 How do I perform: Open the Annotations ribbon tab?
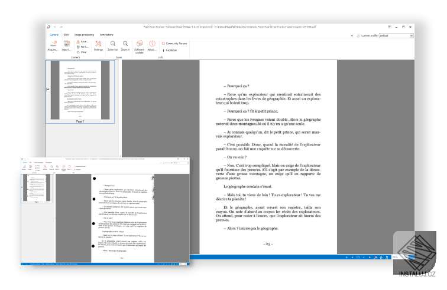(x=106, y=35)
